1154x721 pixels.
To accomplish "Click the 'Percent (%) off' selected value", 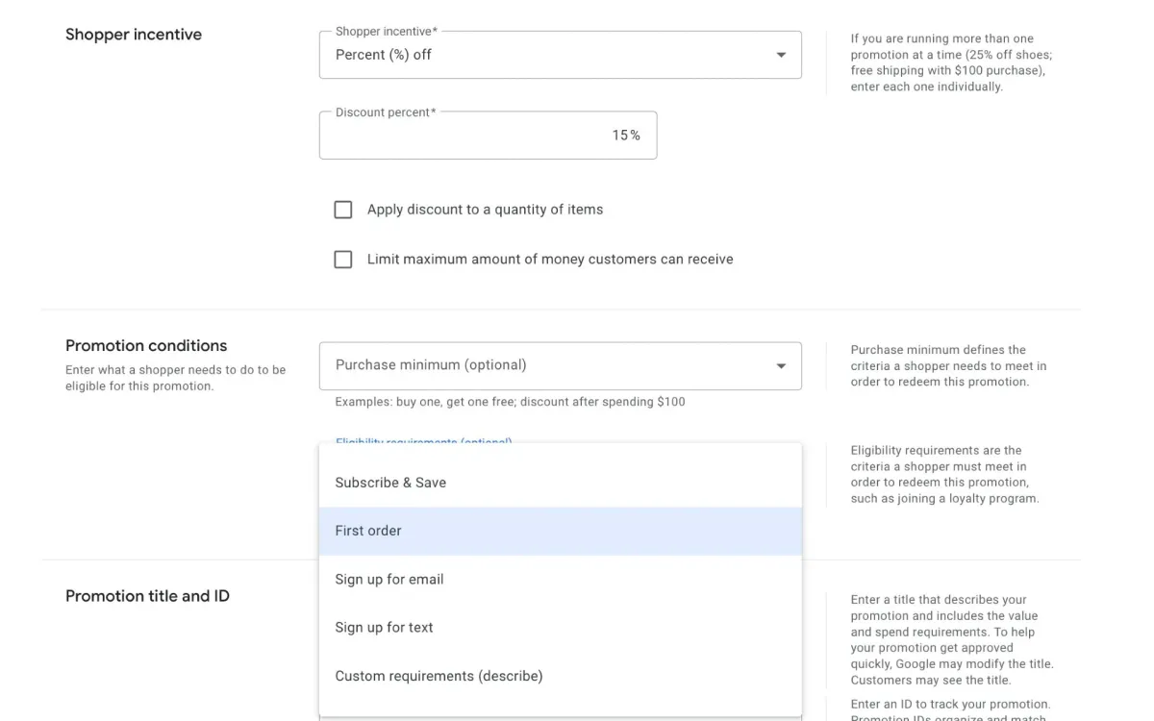I will (384, 54).
